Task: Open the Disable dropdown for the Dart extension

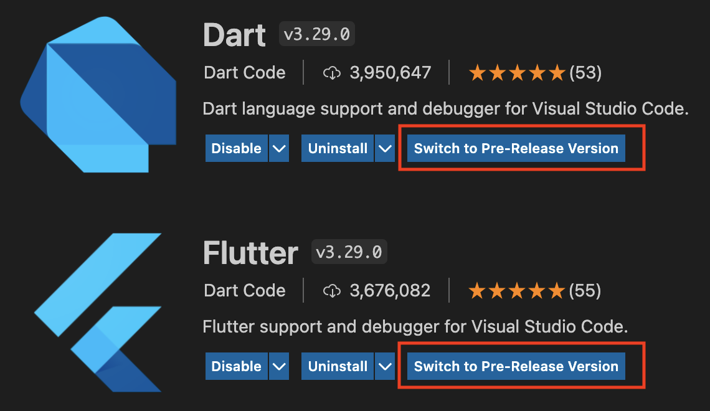Action: [x=280, y=148]
